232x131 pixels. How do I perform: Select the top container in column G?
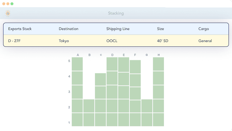tap(147, 106)
